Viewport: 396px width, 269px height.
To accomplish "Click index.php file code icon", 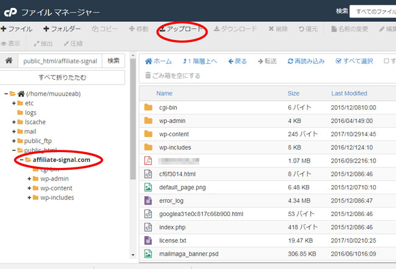I will [x=148, y=227].
